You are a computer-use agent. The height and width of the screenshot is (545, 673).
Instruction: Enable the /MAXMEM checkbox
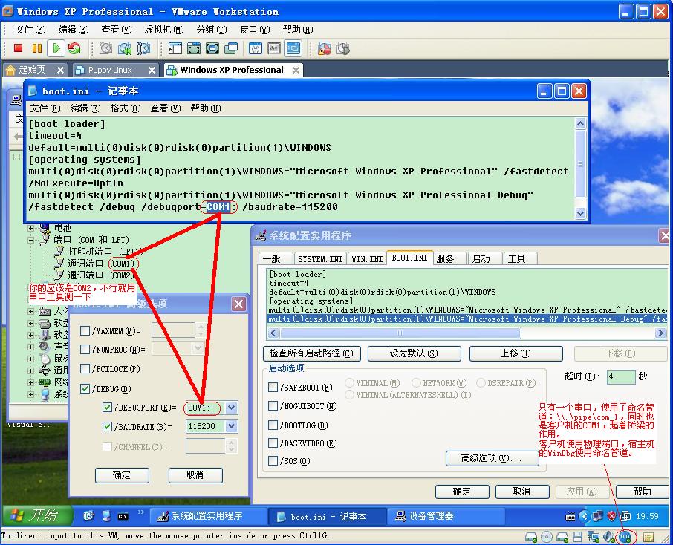[x=85, y=331]
